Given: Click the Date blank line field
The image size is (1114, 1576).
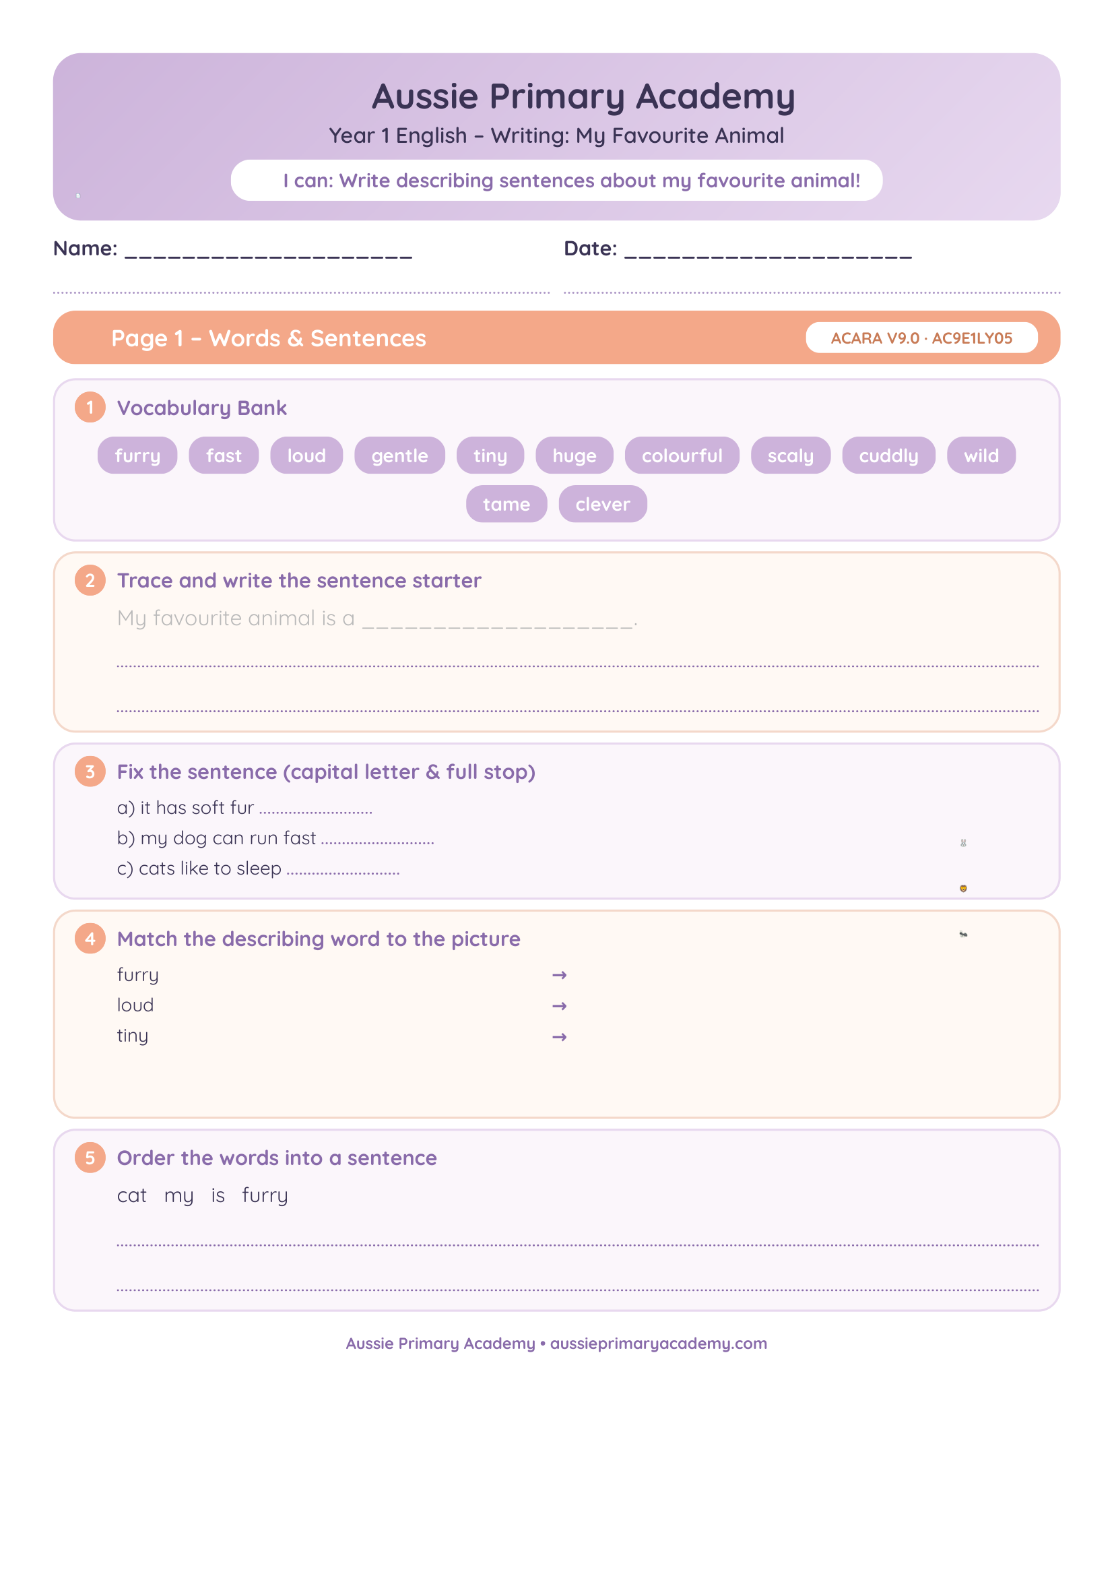Looking at the screenshot, I should pos(768,249).
